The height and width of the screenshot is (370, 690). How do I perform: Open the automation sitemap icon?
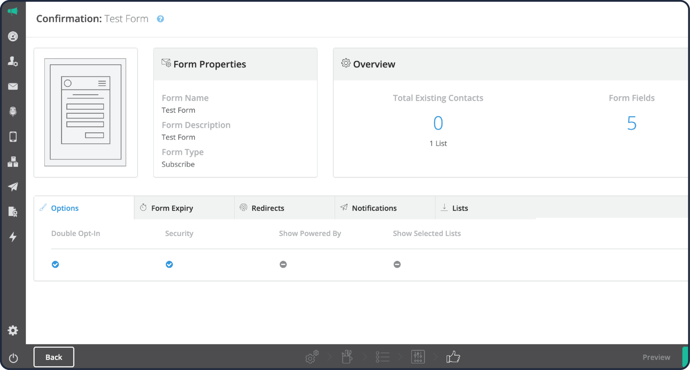tap(13, 162)
